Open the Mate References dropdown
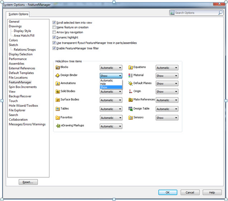 coord(167,100)
